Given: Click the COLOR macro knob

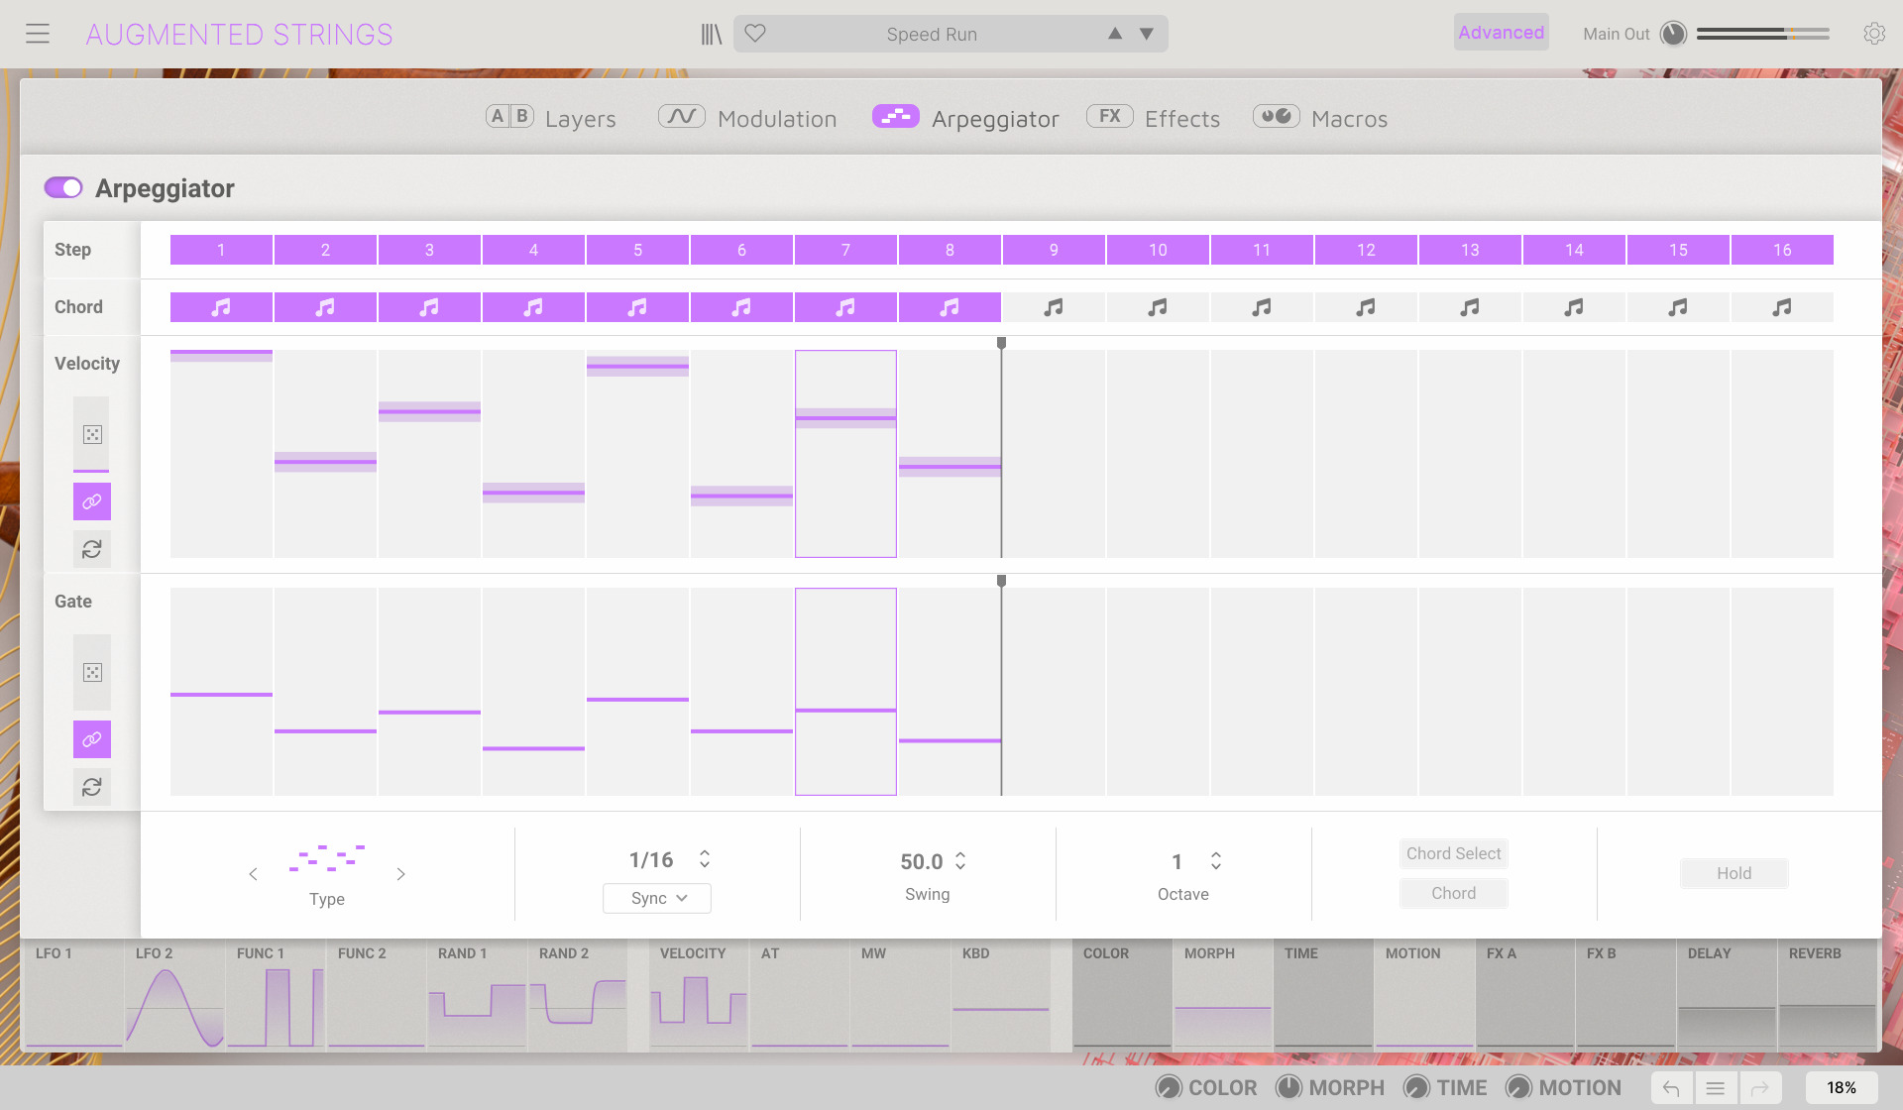Looking at the screenshot, I should pyautogui.click(x=1170, y=1087).
